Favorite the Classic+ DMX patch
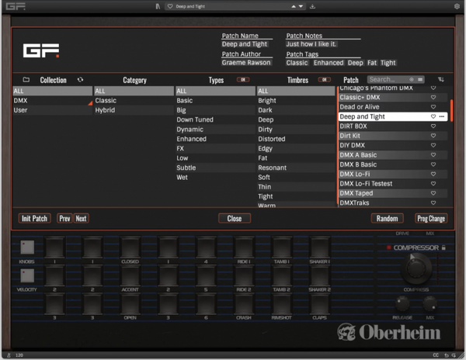The height and width of the screenshot is (360, 466). (x=433, y=97)
